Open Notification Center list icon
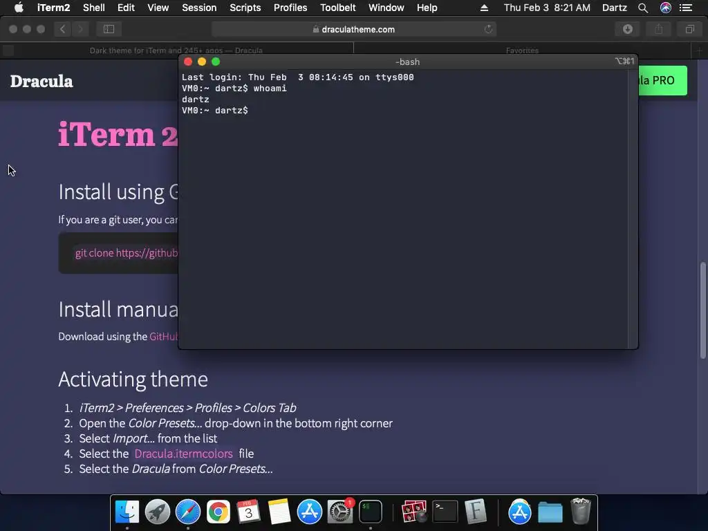Viewport: 708px width, 531px height. [686, 8]
